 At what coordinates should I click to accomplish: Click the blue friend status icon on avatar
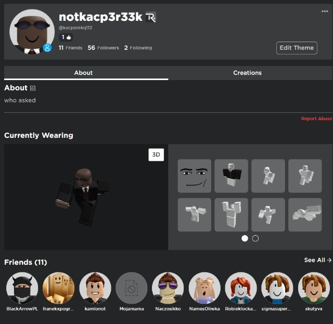tap(47, 48)
